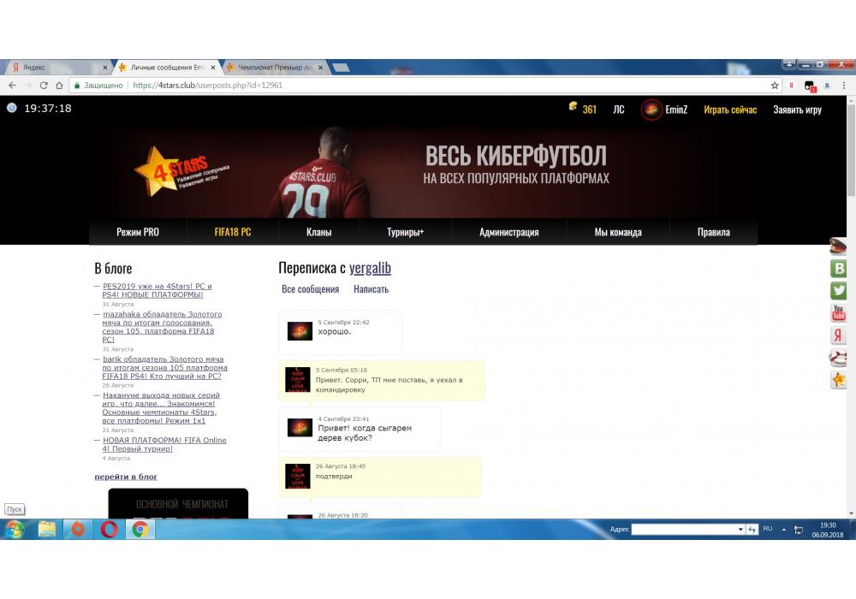Expand the taskbar Адрес dropdown arrow
Image resolution: width=856 pixels, height=599 pixels.
(x=740, y=529)
